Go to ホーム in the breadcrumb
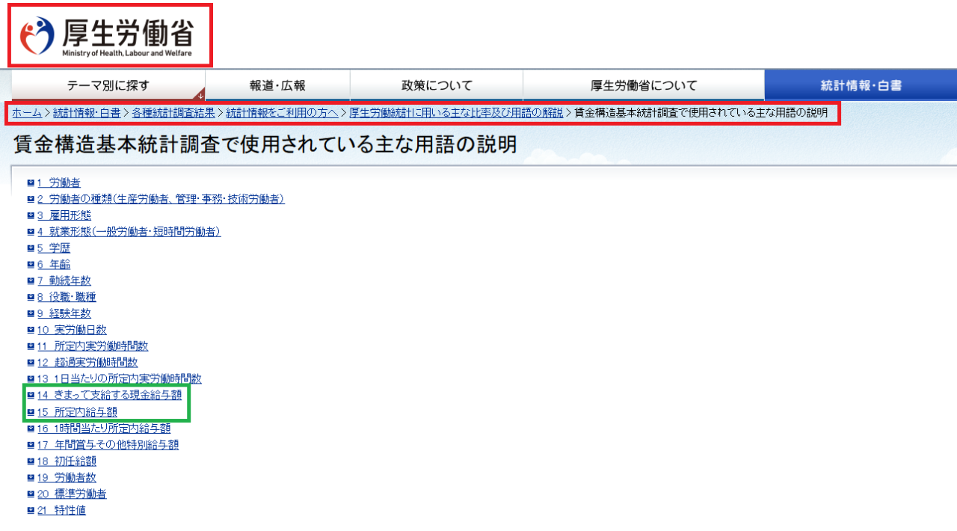 click(x=27, y=113)
